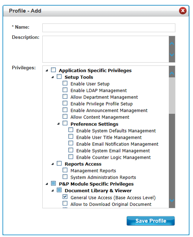Collapse P&P Module Specific Privileges node
This screenshot has height=237, width=193.
(47, 184)
